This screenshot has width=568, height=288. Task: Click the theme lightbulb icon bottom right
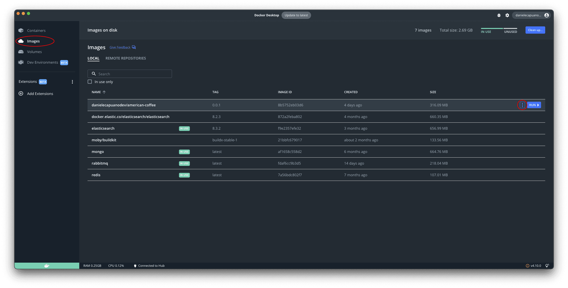[547, 265]
